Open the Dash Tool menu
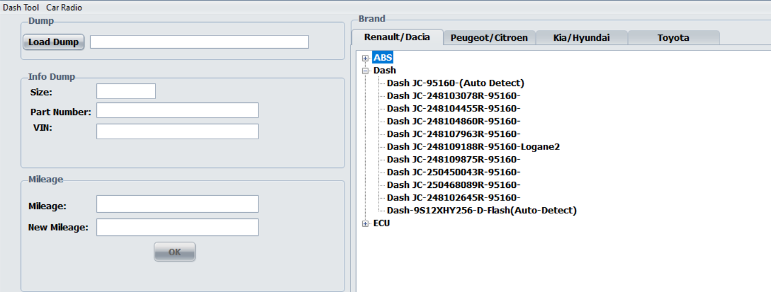771x292 pixels. point(21,7)
